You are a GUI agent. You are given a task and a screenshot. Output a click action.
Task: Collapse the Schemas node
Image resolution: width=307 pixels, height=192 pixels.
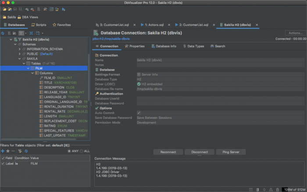15,44
